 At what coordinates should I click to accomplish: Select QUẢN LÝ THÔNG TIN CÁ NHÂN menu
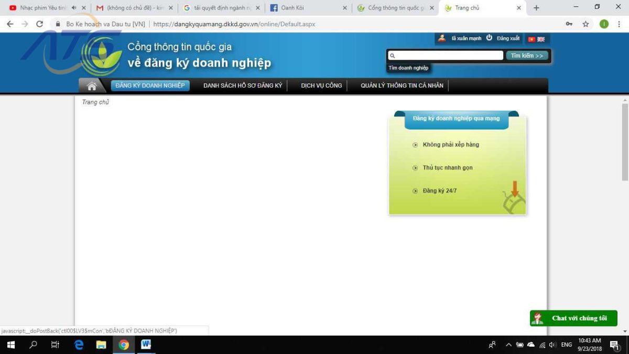tap(402, 85)
